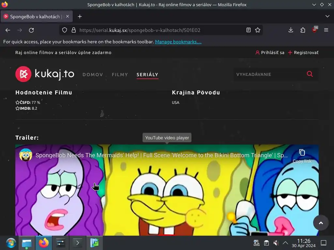Open the Firefox hamburger menu
This screenshot has height=250, width=334.
click(326, 30)
